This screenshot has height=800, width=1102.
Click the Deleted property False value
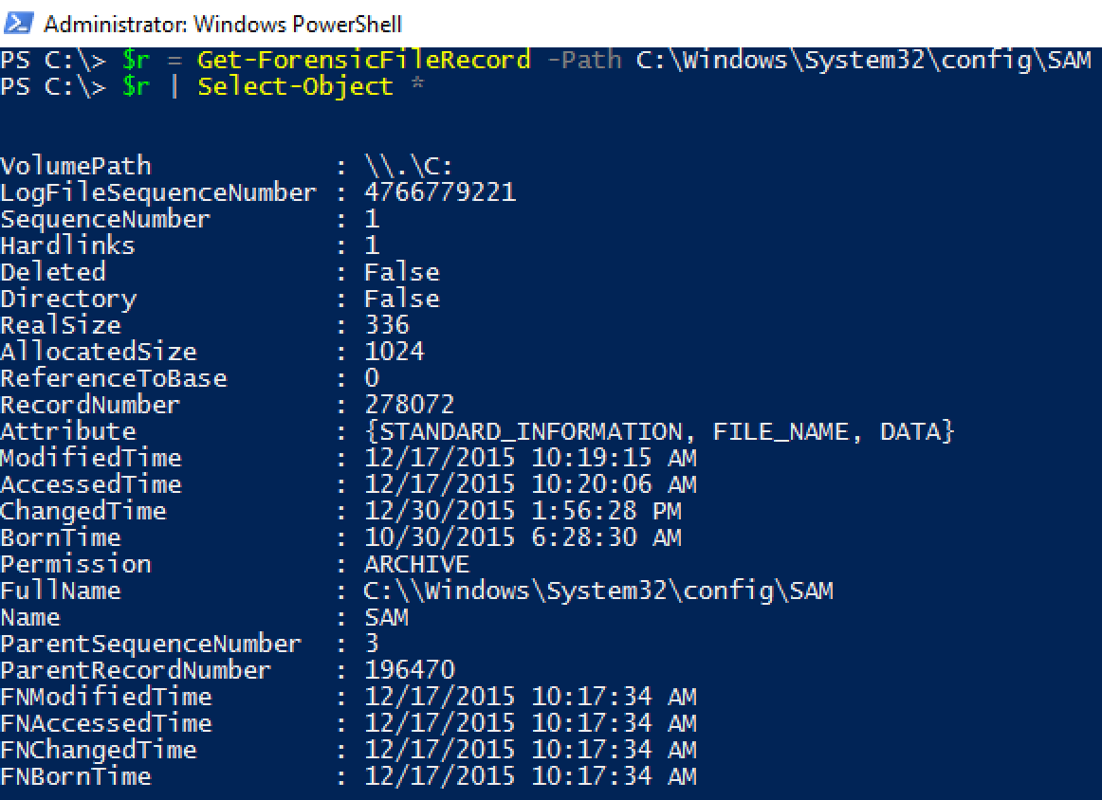401,272
